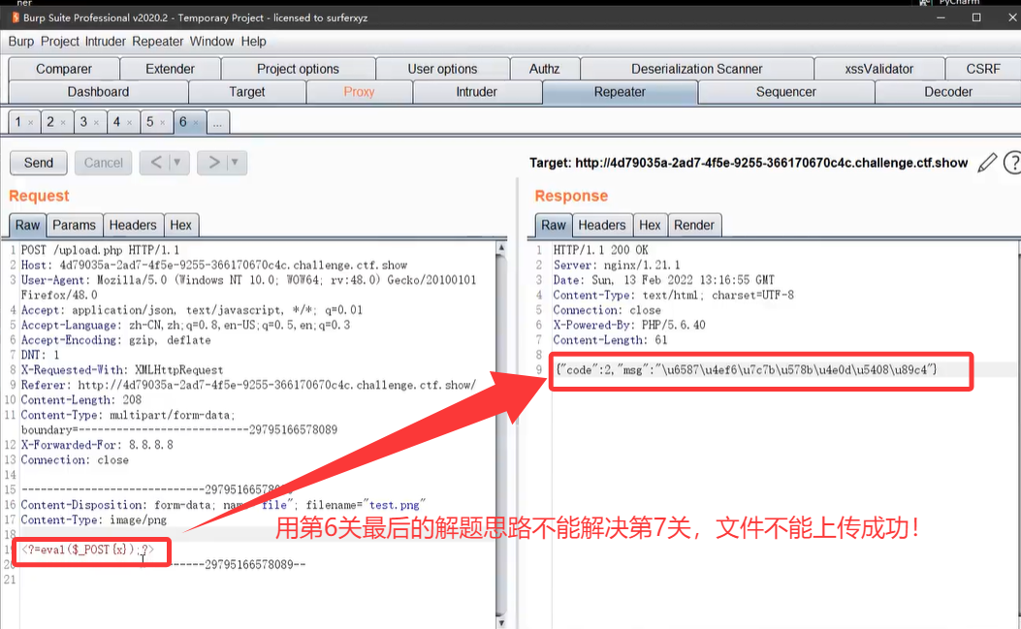1021x629 pixels.
Task: Open the Window menu
Action: 211,42
